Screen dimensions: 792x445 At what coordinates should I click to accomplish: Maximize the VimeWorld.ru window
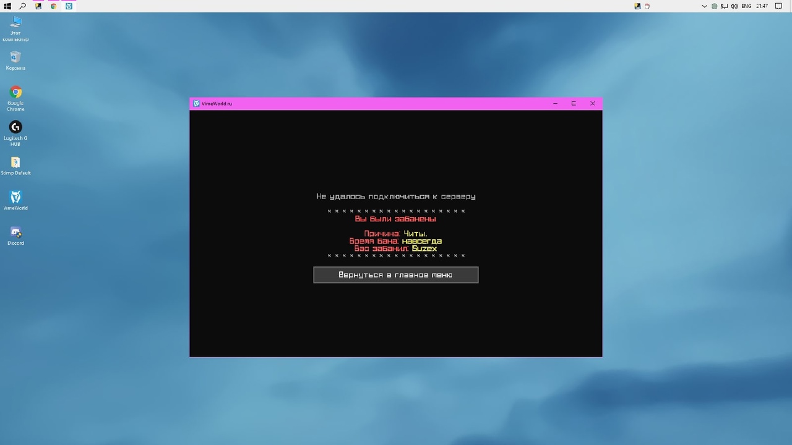[x=574, y=103]
